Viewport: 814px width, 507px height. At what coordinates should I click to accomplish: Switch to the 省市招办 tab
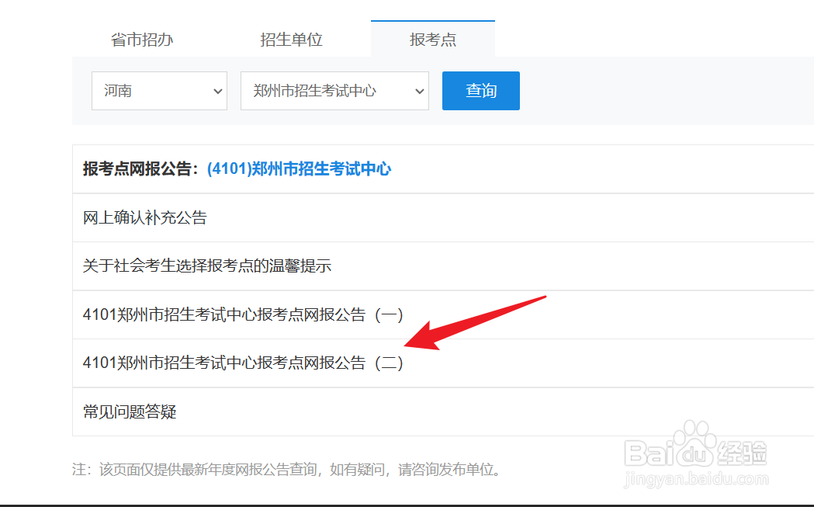point(142,40)
